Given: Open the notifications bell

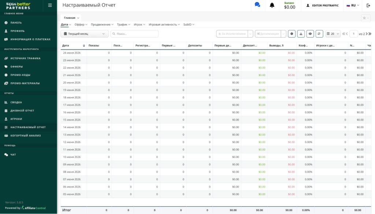Looking at the screenshot, I should coord(272,5).
